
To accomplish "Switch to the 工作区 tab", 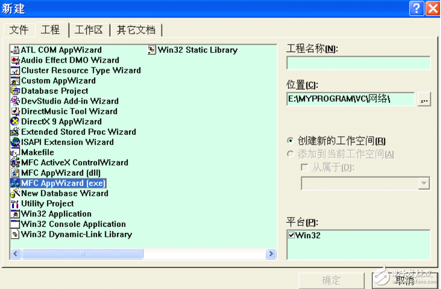I will 89,29.
